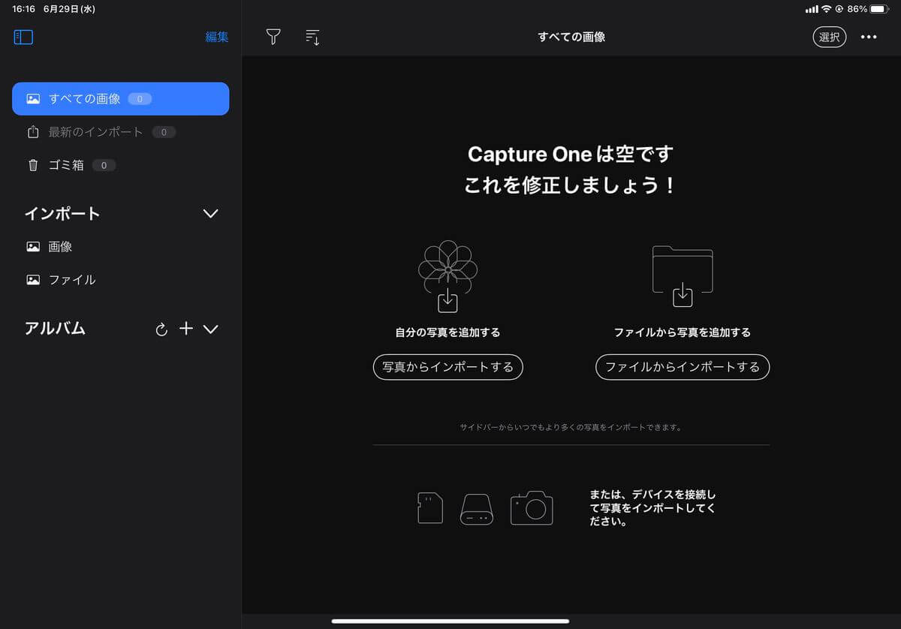Viewport: 901px width, 629px height.
Task: Click the アルバム section header
Action: (55, 329)
